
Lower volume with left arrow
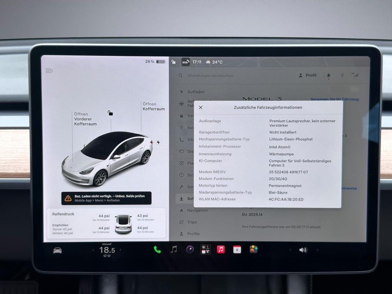point(290,250)
